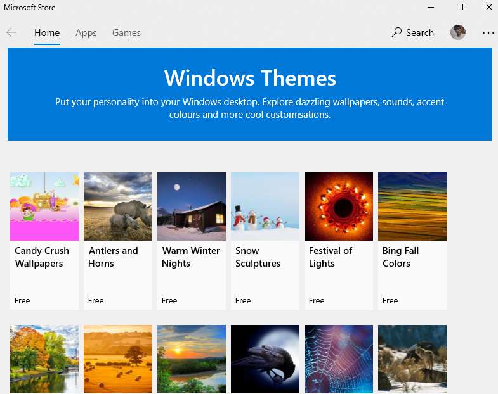This screenshot has width=498, height=394.
Task: Open the golden hay field theme thumbnail
Action: (118, 359)
